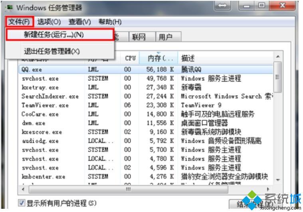Maximize the Task Manager window
303x212 pixels.
261,6
